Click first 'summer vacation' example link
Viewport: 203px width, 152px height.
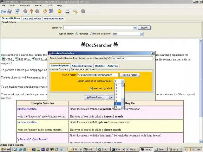coord(27,109)
